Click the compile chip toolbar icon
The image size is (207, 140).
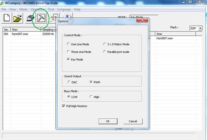click(x=30, y=18)
